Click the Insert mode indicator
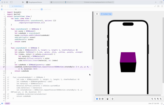 tap(7, 103)
